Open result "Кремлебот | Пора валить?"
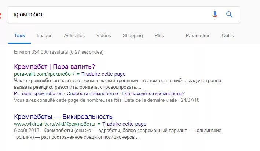This screenshot has height=151, width=260. point(54,67)
